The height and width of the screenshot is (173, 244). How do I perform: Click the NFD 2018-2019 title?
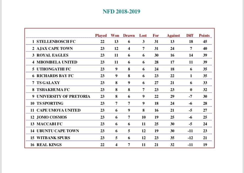click(121, 11)
